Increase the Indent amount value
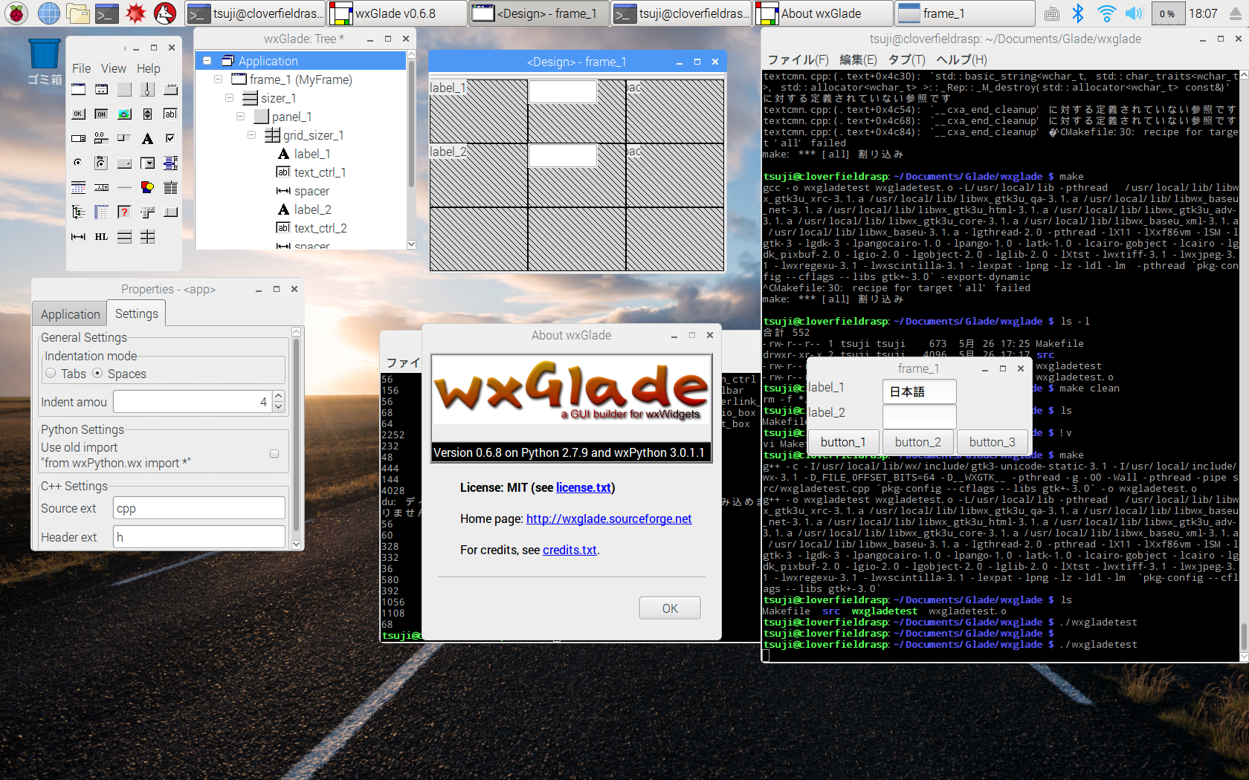 pos(279,397)
